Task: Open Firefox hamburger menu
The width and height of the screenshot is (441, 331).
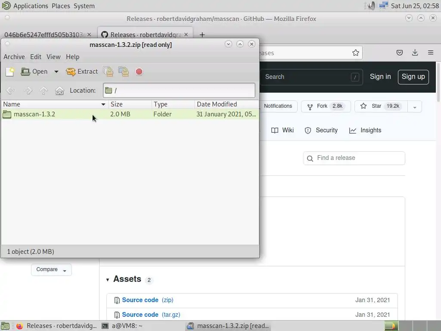Action: [431, 53]
